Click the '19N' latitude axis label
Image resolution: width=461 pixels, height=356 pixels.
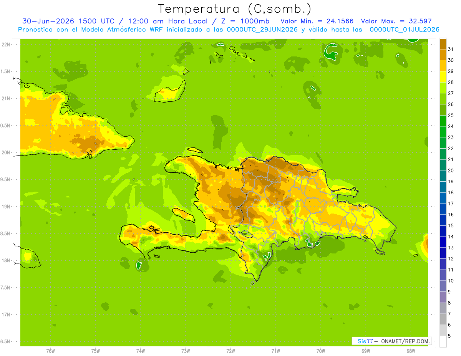coord(5,207)
